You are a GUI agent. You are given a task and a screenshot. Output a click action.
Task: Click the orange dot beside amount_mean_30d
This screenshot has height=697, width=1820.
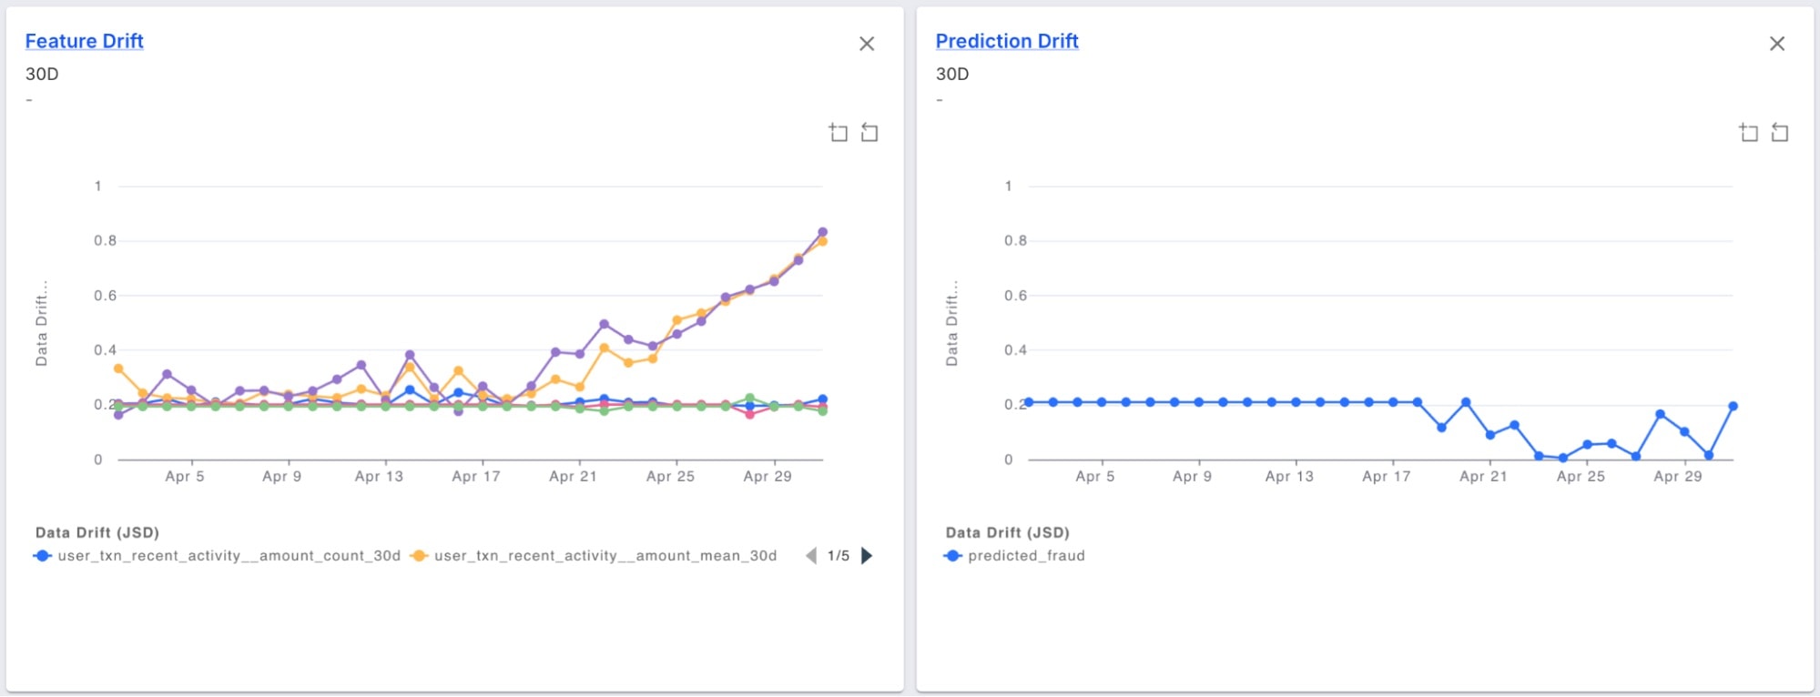pos(421,555)
